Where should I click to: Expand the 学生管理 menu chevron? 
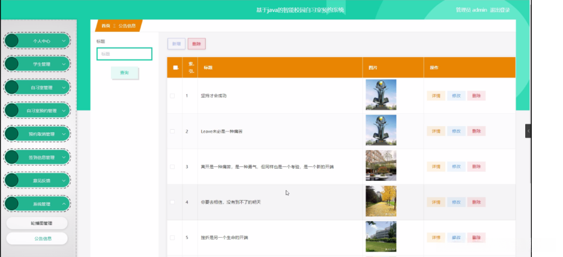(x=64, y=64)
